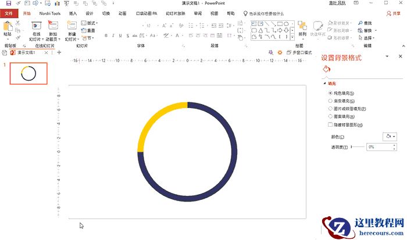The width and height of the screenshot is (407, 240).
Task: Select the right arrow shape in gallery
Action: coord(280,30)
